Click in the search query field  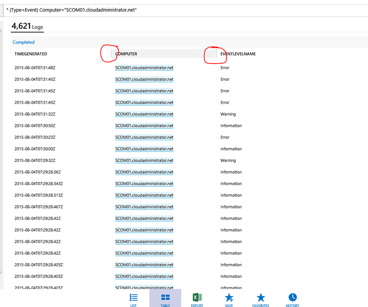[x=184, y=10]
